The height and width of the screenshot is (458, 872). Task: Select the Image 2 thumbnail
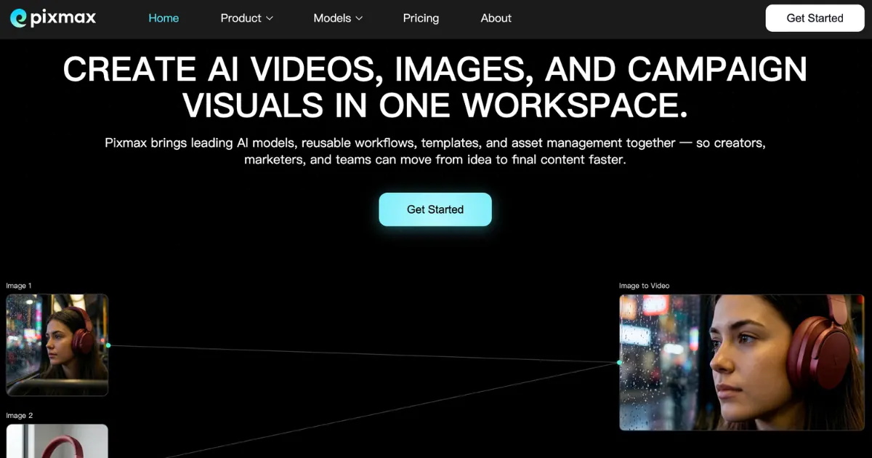57,441
